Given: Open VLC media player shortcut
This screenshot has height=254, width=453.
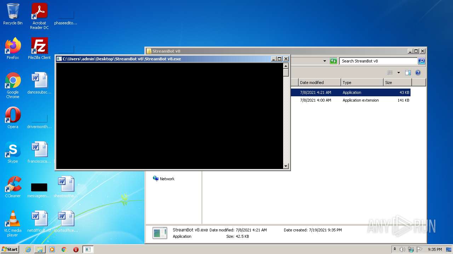Looking at the screenshot, I should click(13, 224).
